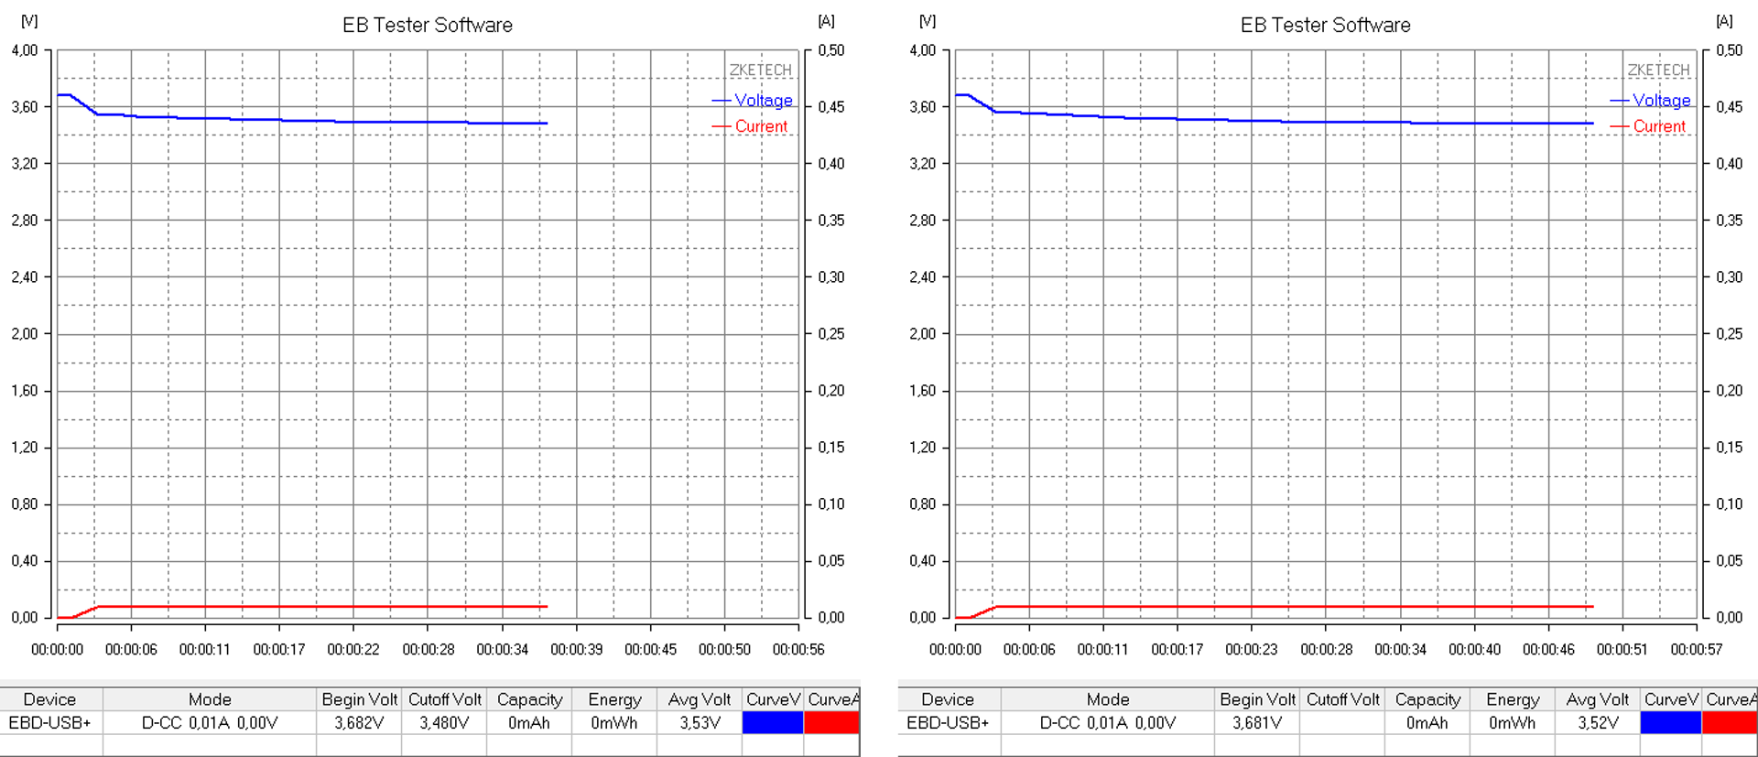Click the red CurveA swatch in right table
Image resolution: width=1758 pixels, height=757 pixels.
point(1730,722)
